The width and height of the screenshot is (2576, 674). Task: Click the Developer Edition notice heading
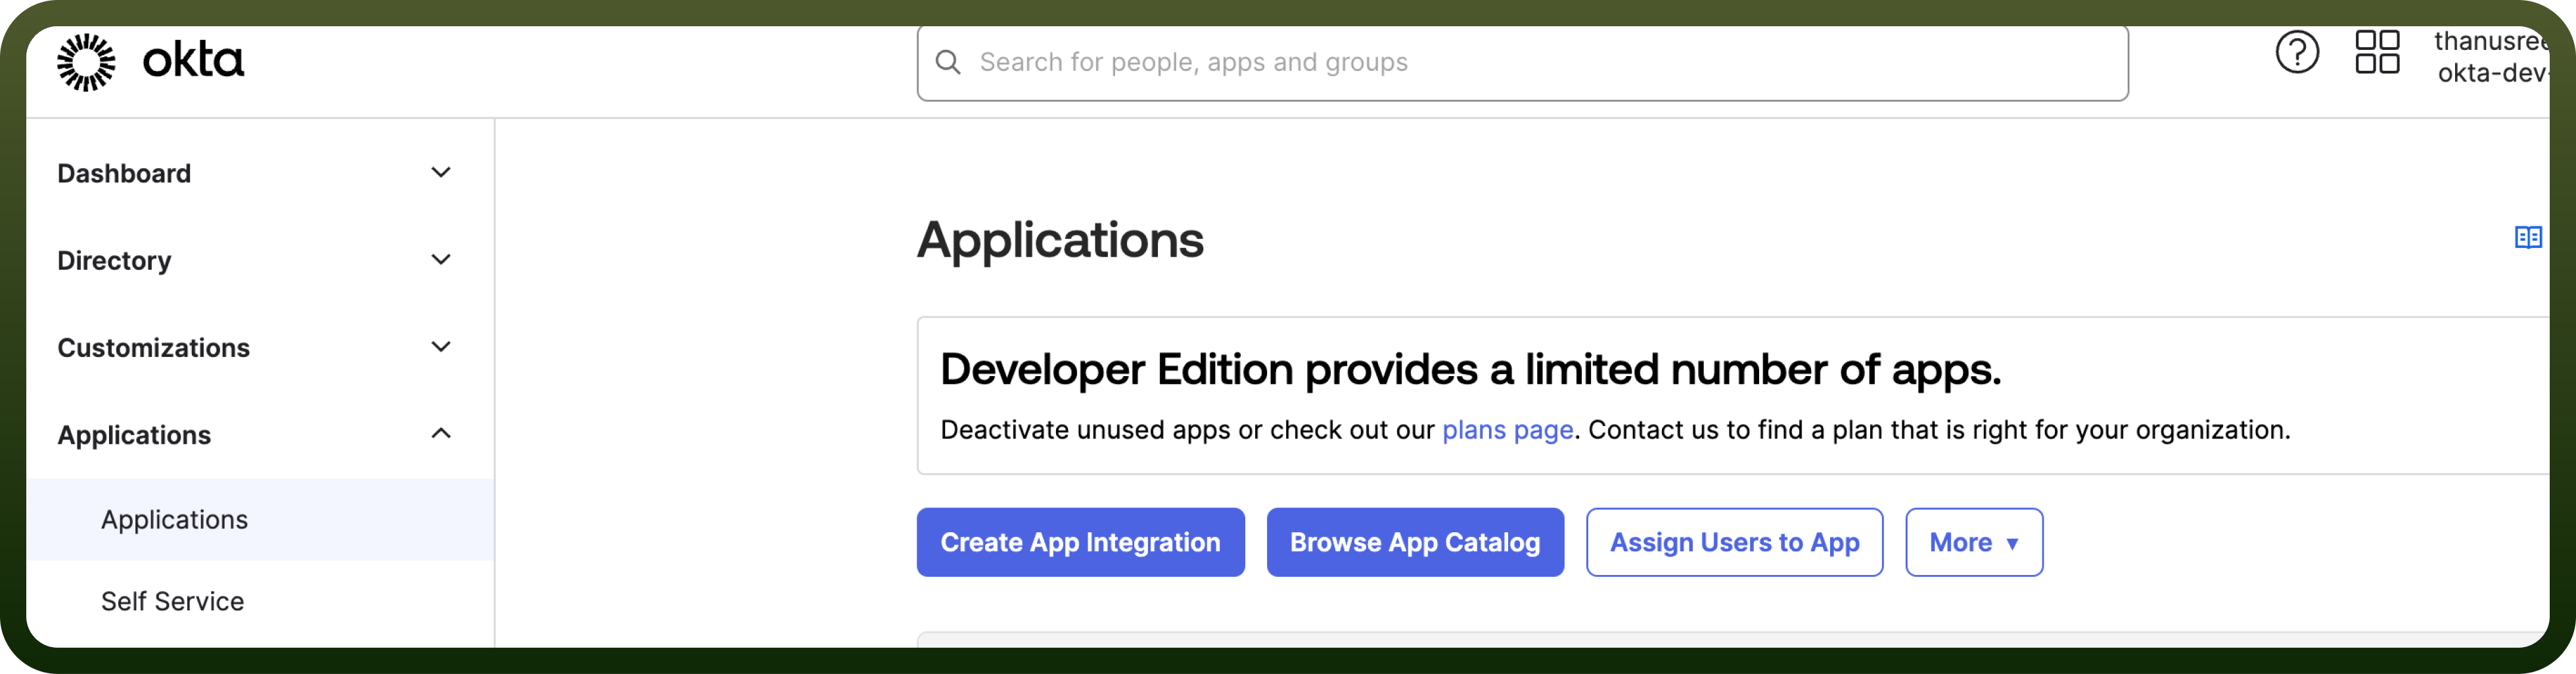(x=1470, y=369)
